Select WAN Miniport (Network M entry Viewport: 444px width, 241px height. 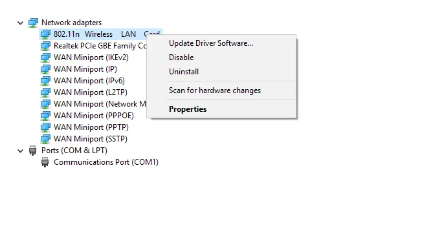[100, 103]
